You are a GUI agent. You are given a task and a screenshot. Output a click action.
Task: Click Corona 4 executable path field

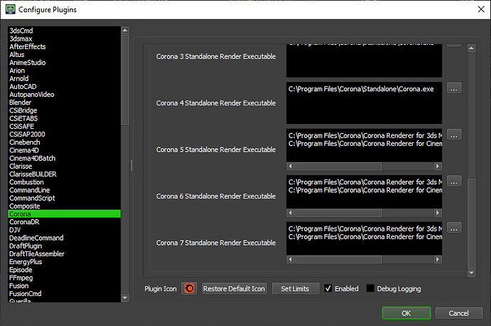pos(364,102)
